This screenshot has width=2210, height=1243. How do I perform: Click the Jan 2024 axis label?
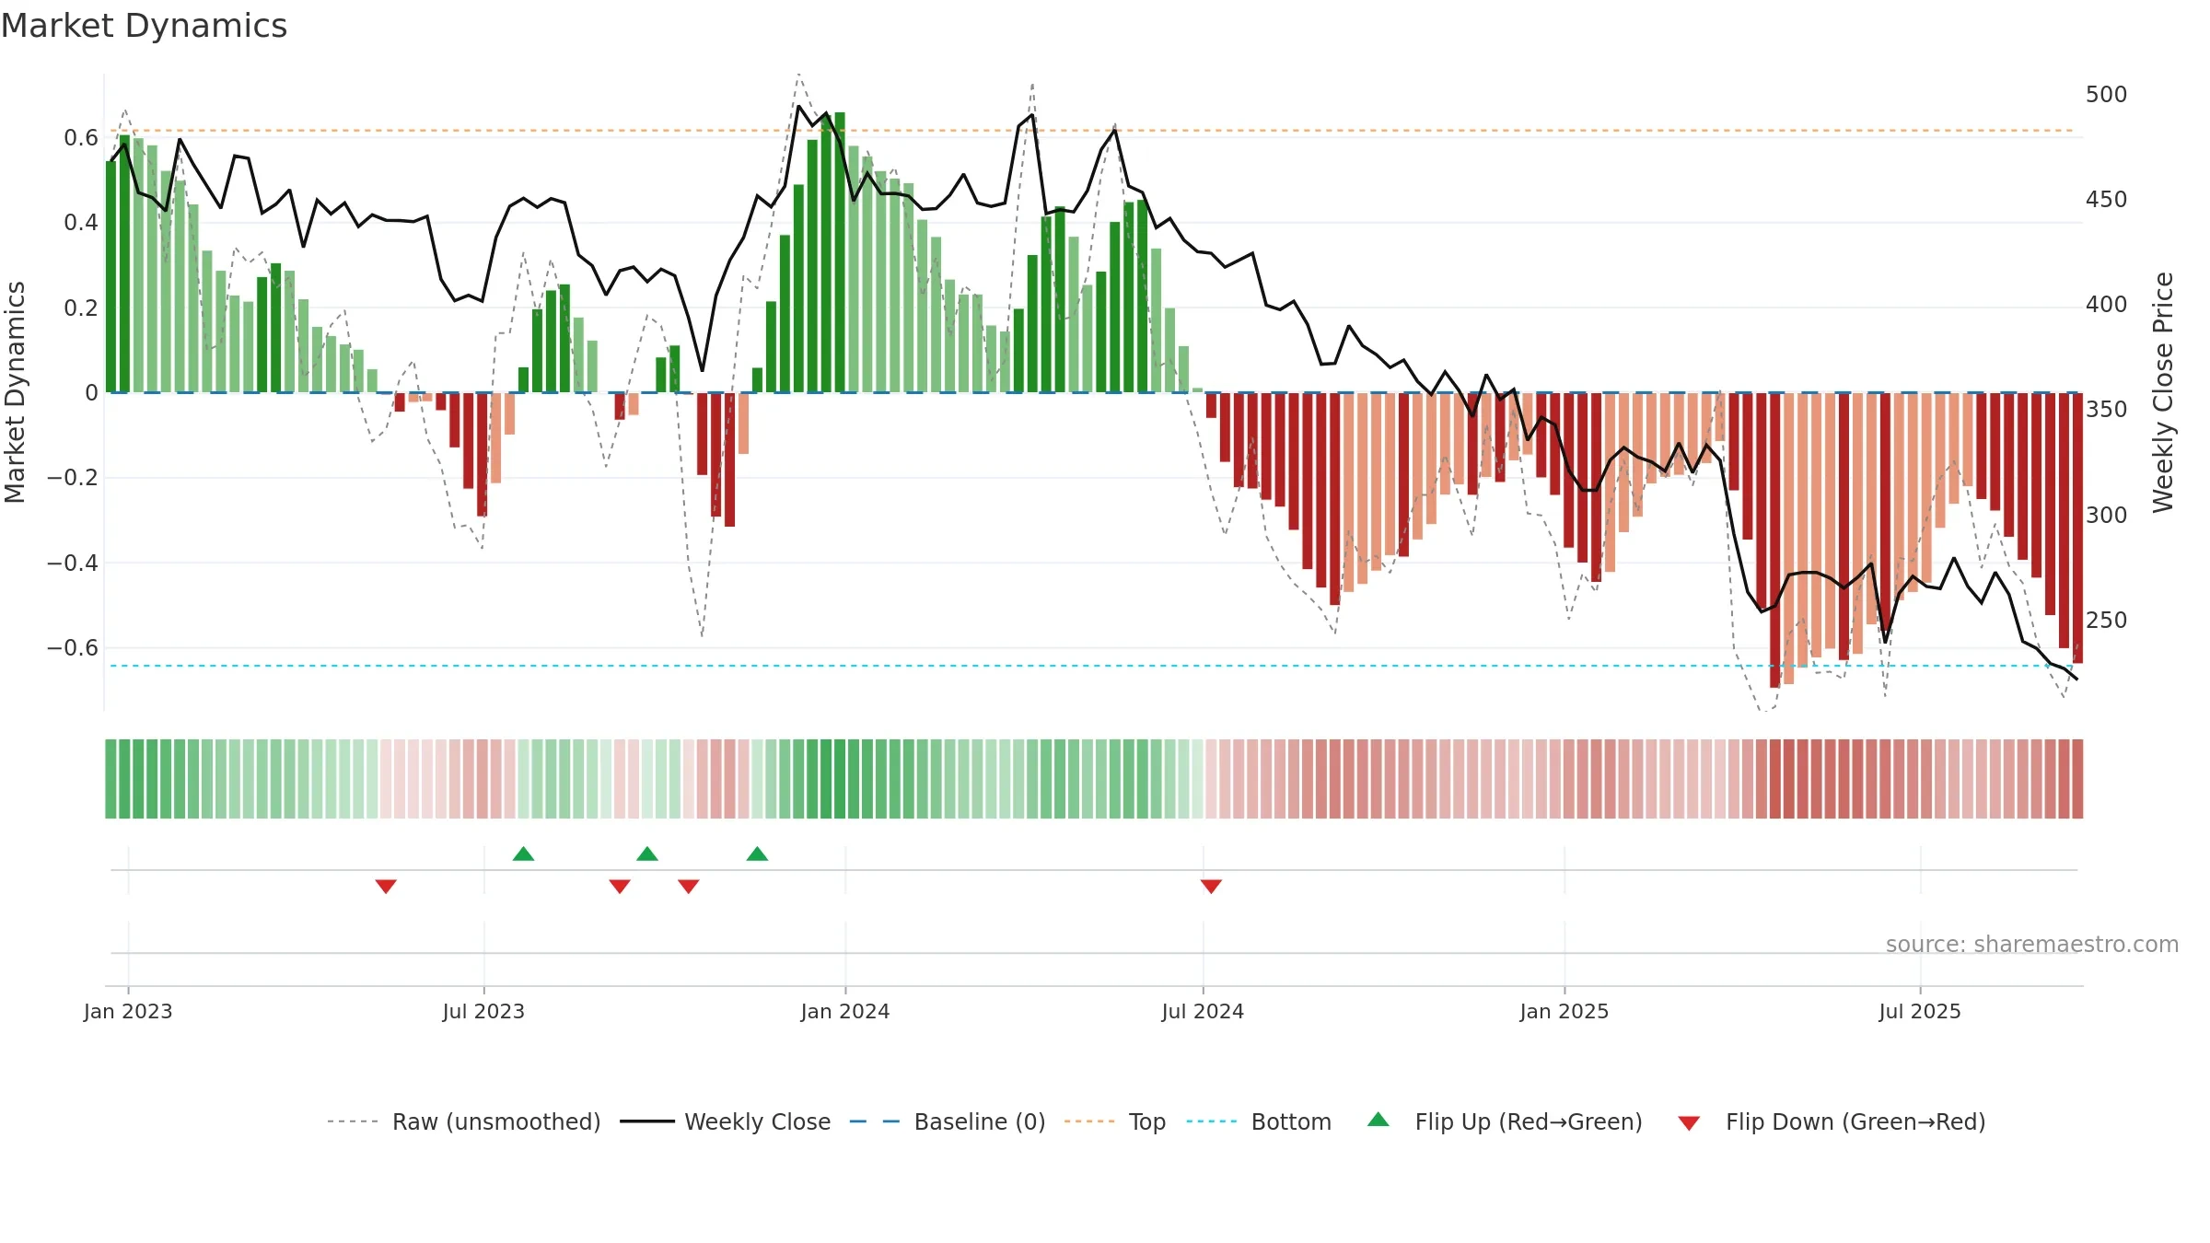point(845,1011)
